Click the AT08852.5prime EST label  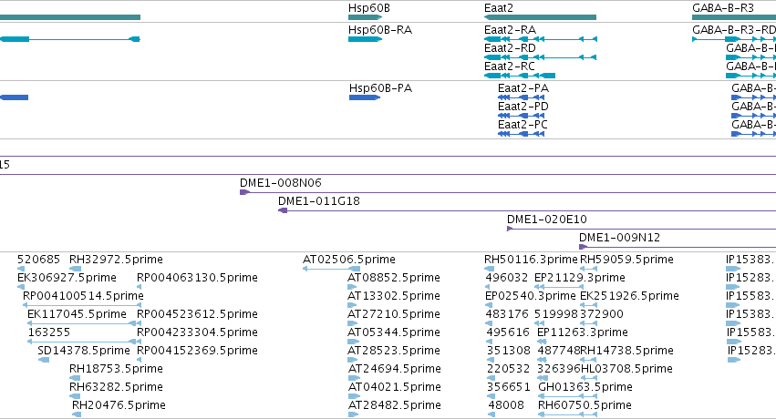tap(394, 278)
